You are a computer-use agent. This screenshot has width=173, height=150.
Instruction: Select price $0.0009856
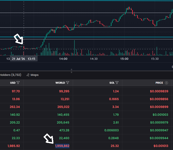[159, 99]
